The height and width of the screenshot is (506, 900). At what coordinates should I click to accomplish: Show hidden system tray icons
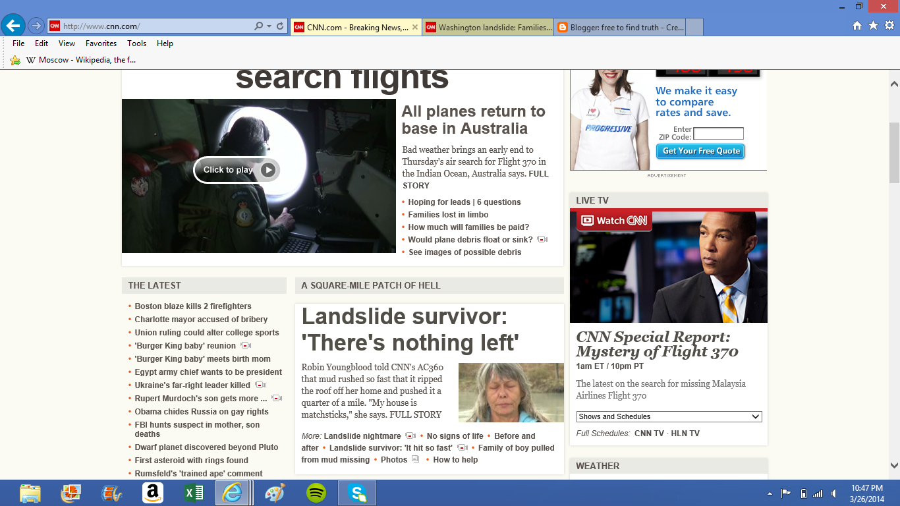[x=770, y=493]
